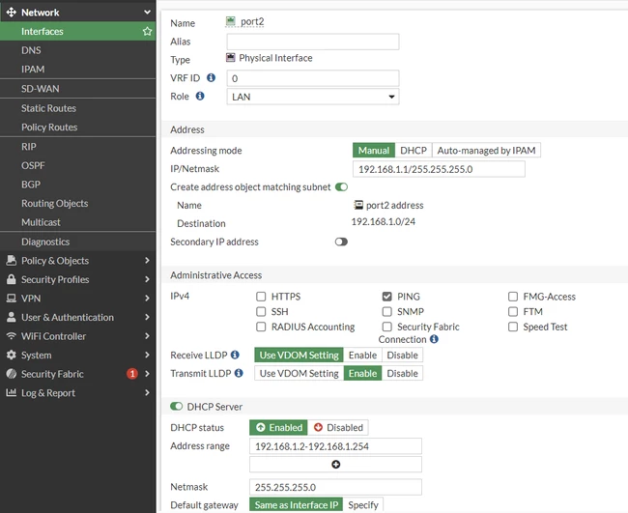628x513 pixels.
Task: Click the Log & Report chart icon
Action: point(12,392)
